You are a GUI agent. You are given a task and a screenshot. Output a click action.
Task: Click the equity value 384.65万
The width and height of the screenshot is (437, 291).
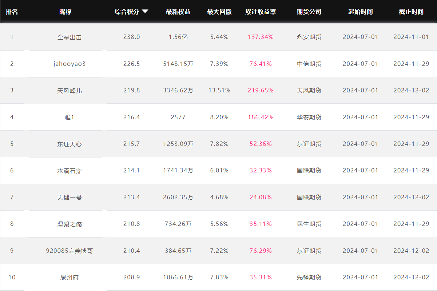pyautogui.click(x=178, y=251)
